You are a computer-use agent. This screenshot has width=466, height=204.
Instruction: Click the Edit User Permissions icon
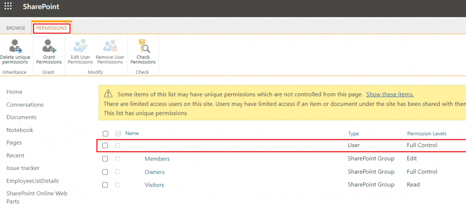80,46
